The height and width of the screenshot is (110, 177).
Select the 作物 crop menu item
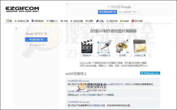(x=64, y=21)
